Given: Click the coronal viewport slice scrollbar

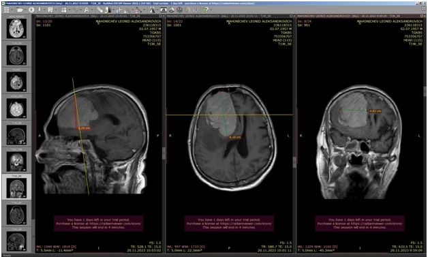Looking at the screenshot, I should tap(425, 91).
